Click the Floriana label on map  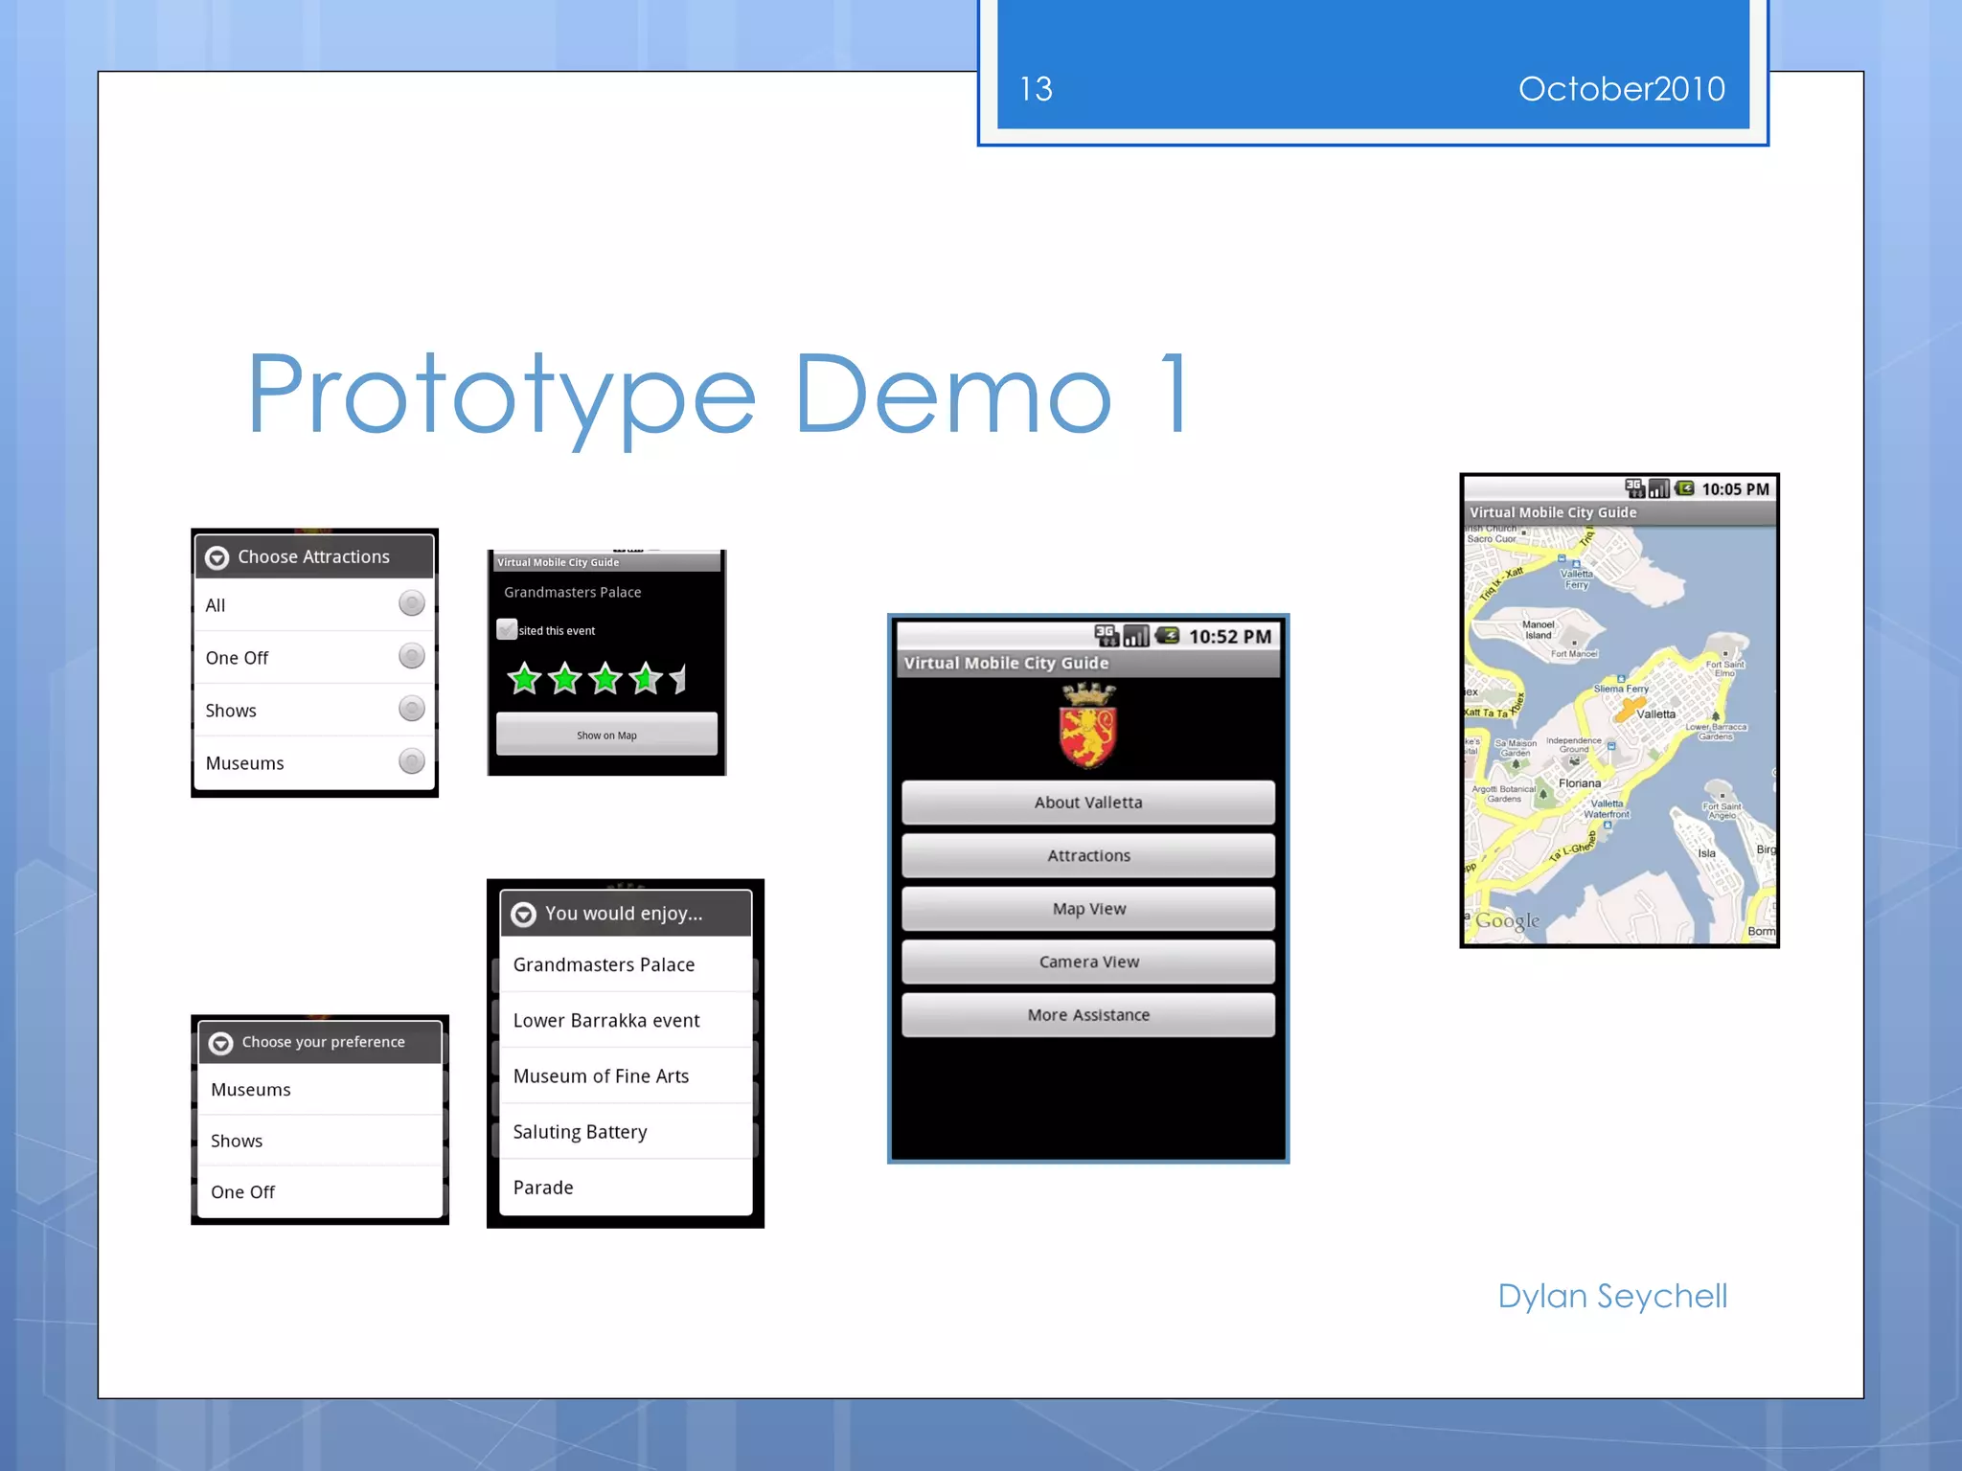(1580, 783)
